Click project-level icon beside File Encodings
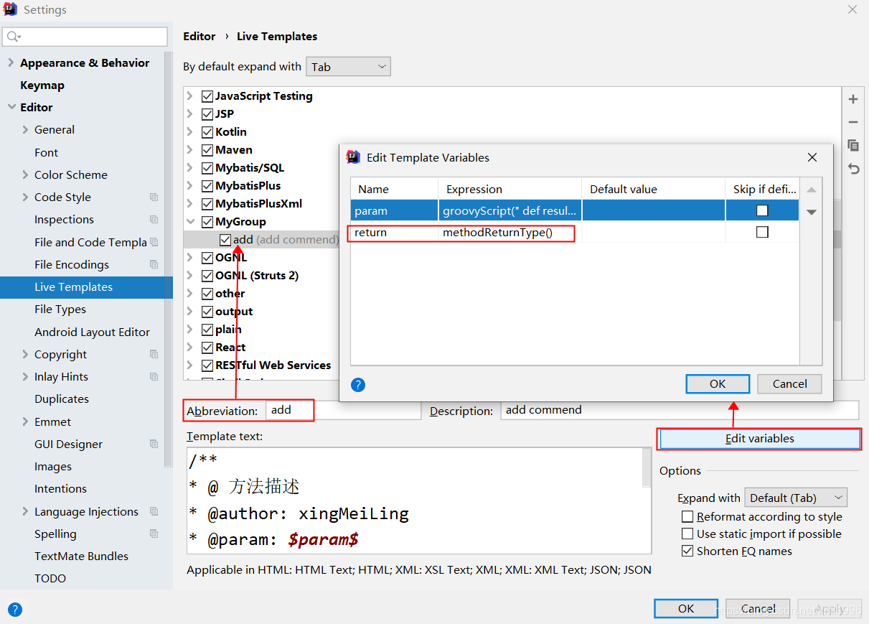The image size is (869, 624). click(154, 264)
